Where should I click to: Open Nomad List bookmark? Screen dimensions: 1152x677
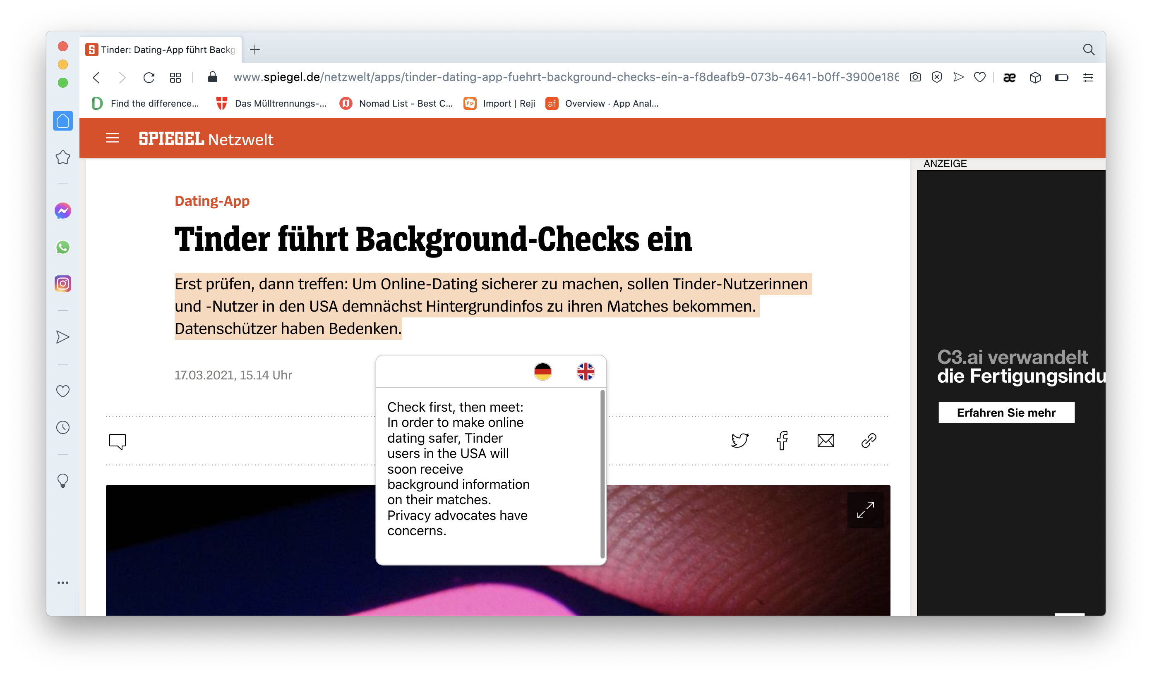396,103
